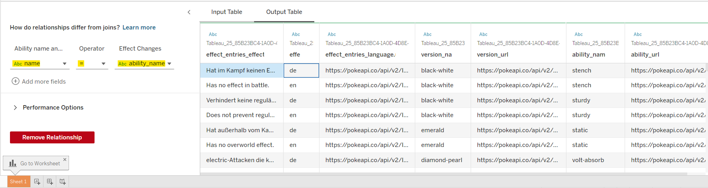The height and width of the screenshot is (188, 708).
Task: Open the ability_name field dropdown
Action: tap(170, 64)
